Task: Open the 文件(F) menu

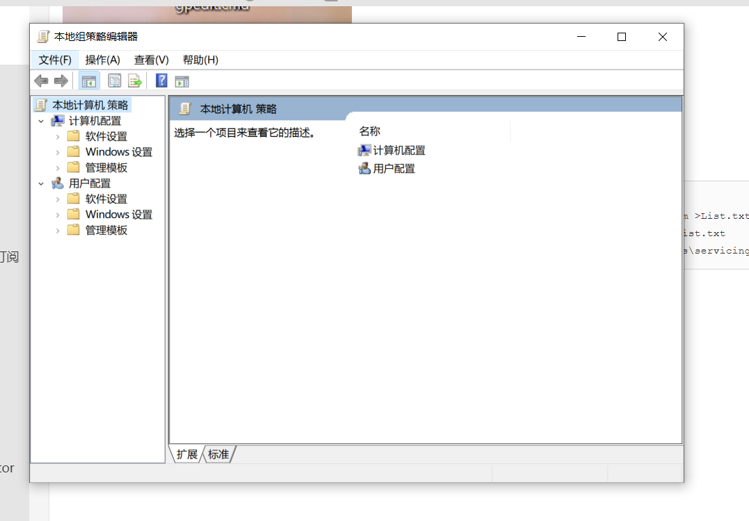Action: point(55,60)
